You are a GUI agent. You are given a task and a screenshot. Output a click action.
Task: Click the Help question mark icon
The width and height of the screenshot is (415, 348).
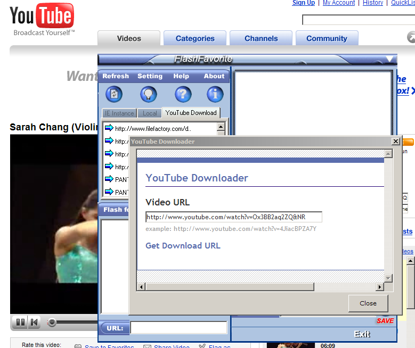coord(183,94)
